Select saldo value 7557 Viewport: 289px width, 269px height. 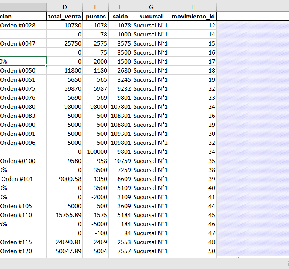click(x=120, y=251)
